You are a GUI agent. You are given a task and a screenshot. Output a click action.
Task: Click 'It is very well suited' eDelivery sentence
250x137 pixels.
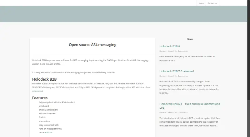pos(73,72)
